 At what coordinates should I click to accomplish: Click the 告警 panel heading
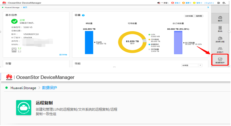pyautogui.click(x=8, y=64)
